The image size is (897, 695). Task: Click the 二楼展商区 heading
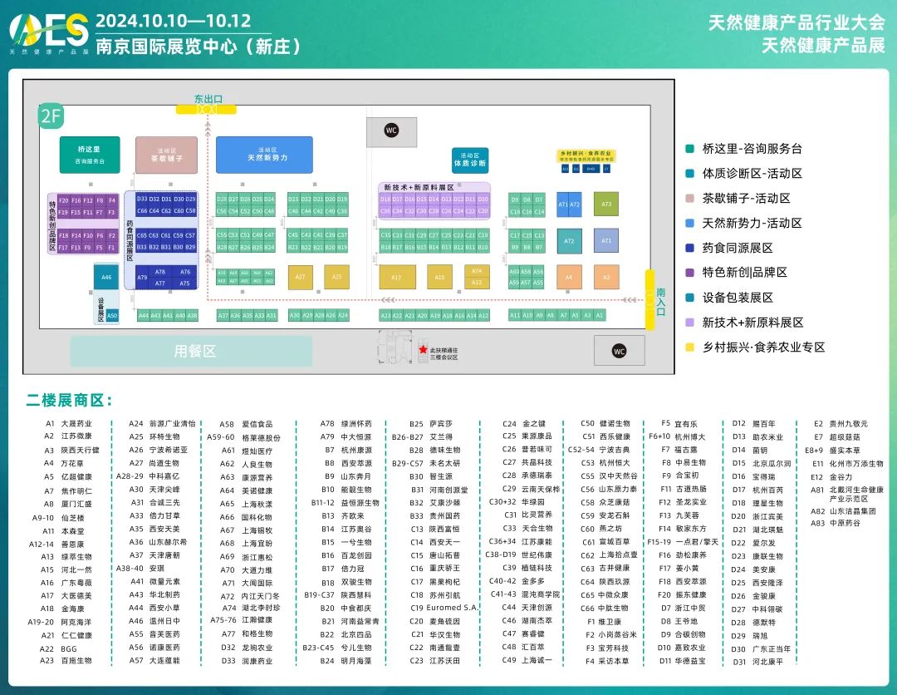[69, 400]
